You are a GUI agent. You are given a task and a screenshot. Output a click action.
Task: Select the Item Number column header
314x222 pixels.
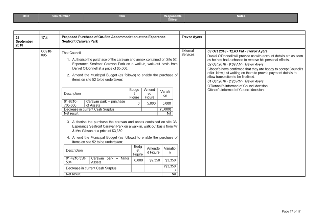(61, 16)
